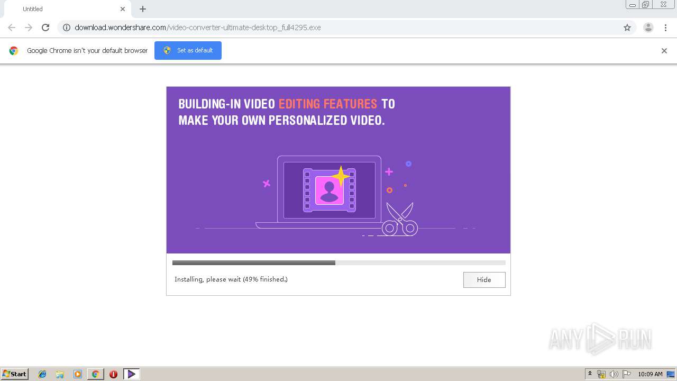Viewport: 677px width, 381px height.
Task: Open the Chrome profile avatar
Action: click(648, 28)
